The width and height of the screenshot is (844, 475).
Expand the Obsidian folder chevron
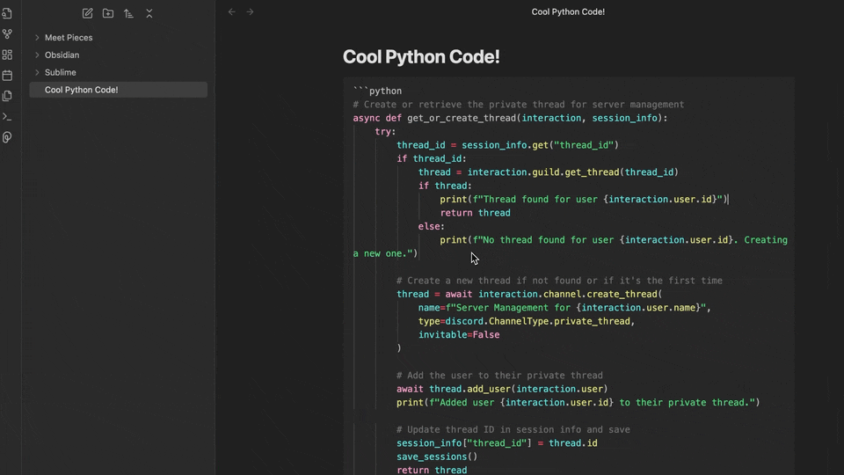tap(37, 55)
